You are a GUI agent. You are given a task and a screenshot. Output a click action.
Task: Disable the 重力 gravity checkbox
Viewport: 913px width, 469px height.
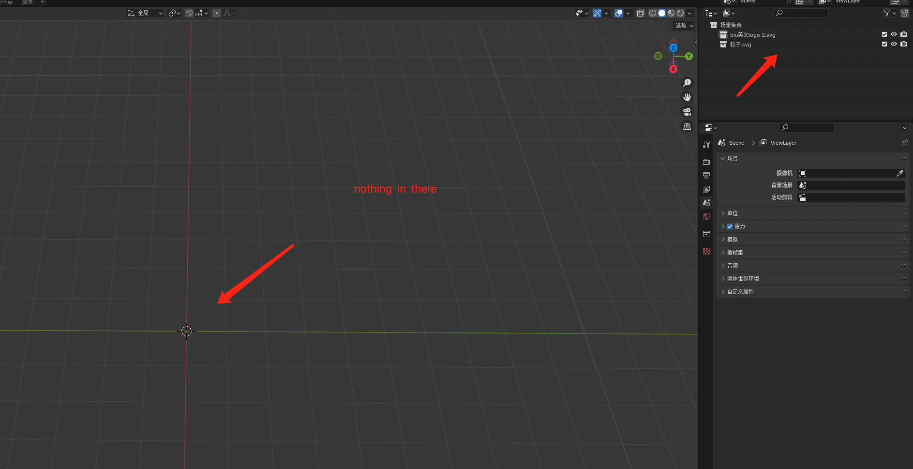[730, 227]
